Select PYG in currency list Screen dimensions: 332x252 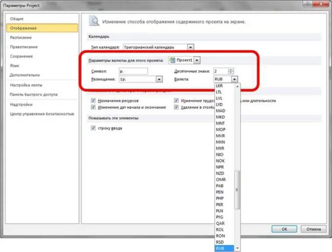pos(224,217)
